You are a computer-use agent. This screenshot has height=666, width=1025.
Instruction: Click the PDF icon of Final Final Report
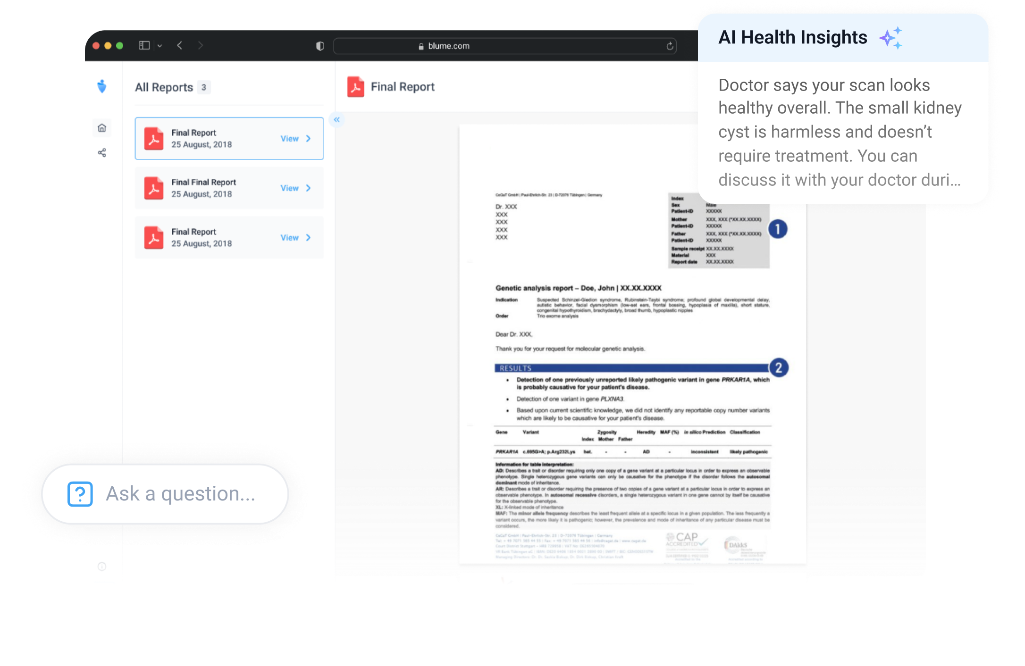tap(154, 188)
